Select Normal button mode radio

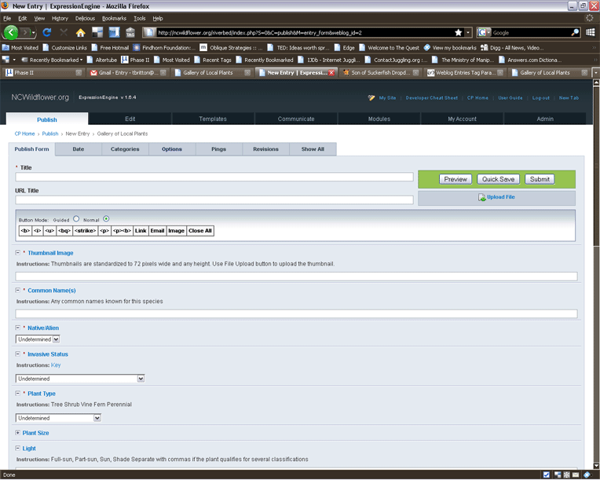[106, 219]
